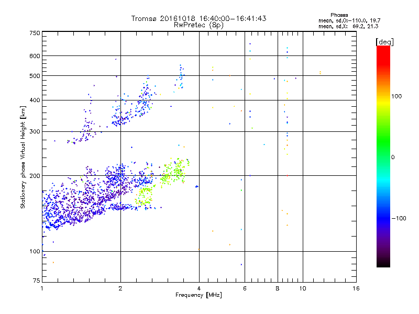Click the y-axis tick label "75"
Screen dimensions: 419x314
click(x=37, y=281)
